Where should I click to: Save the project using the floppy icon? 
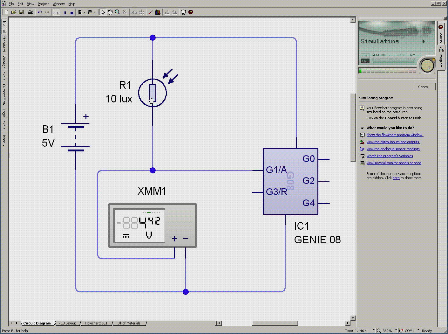coord(21,12)
